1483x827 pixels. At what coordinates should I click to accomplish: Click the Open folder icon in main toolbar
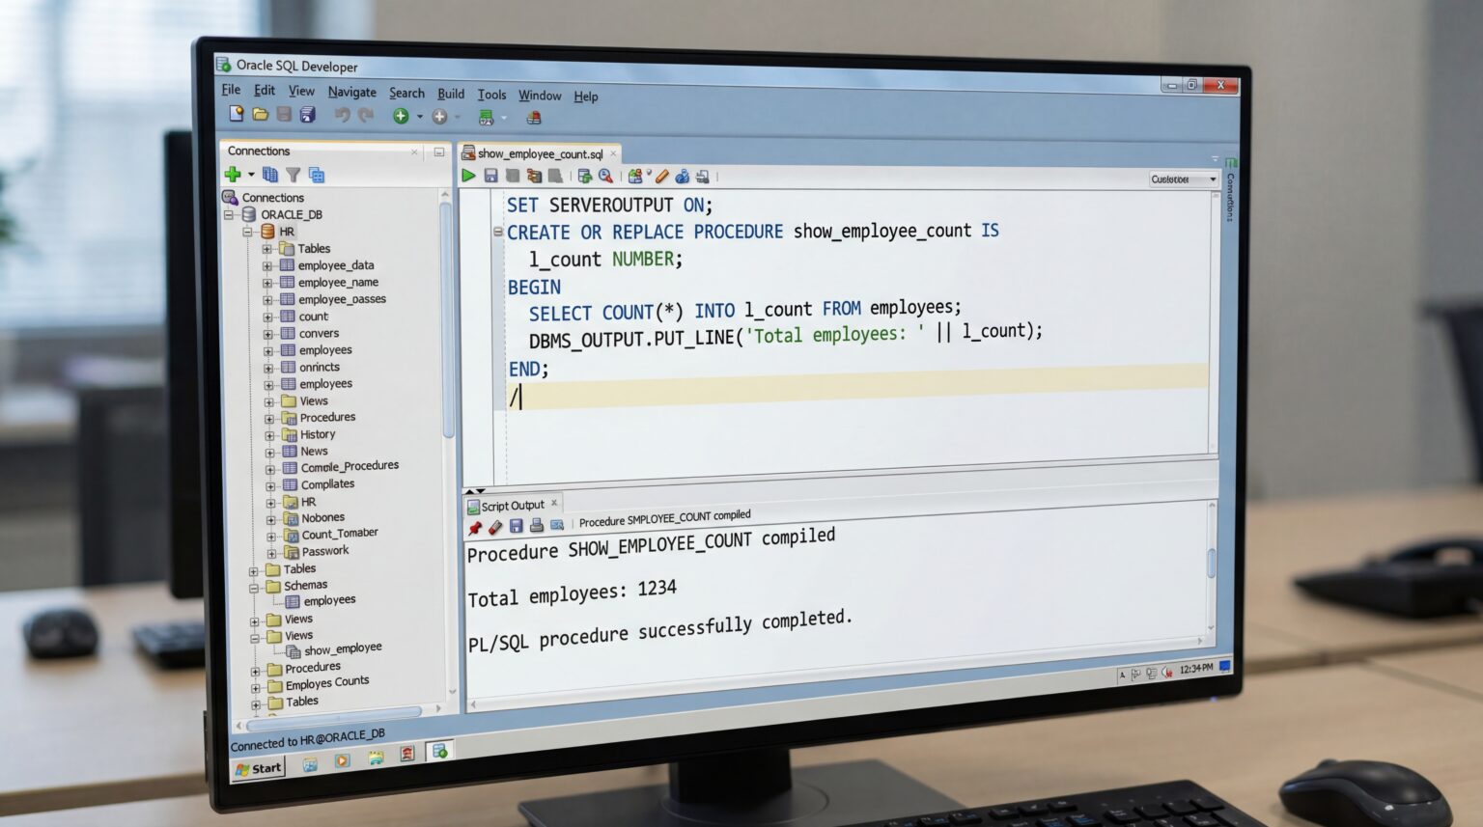(x=260, y=114)
